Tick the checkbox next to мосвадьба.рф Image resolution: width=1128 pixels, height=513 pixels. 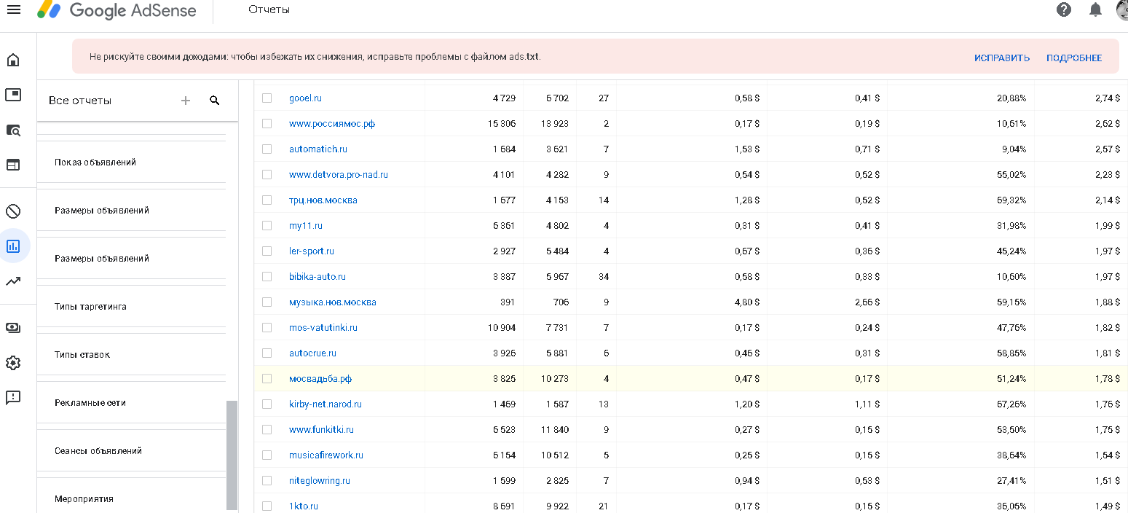pyautogui.click(x=267, y=378)
